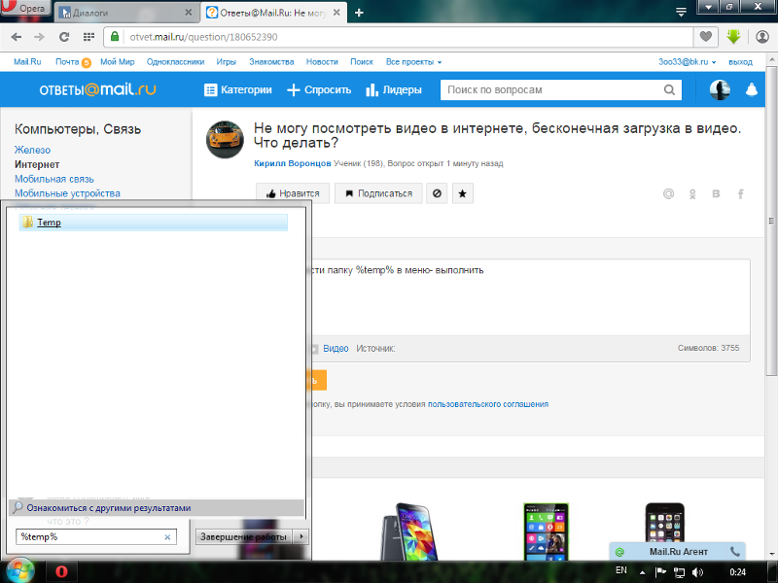The width and height of the screenshot is (778, 583).
Task: Show hidden tray icons arrow
Action: pyautogui.click(x=643, y=572)
